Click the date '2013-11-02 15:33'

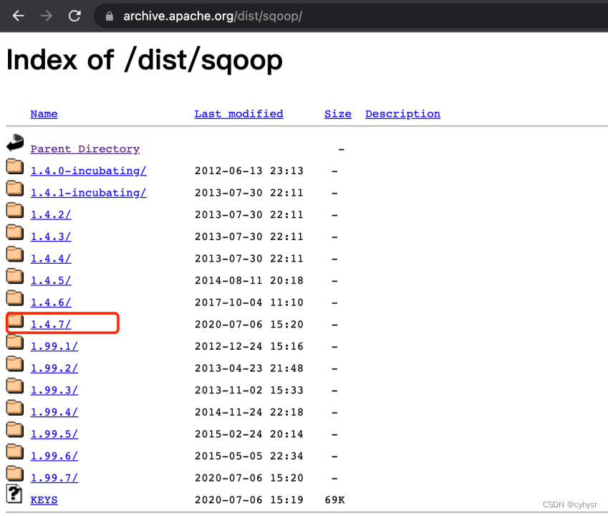click(249, 390)
